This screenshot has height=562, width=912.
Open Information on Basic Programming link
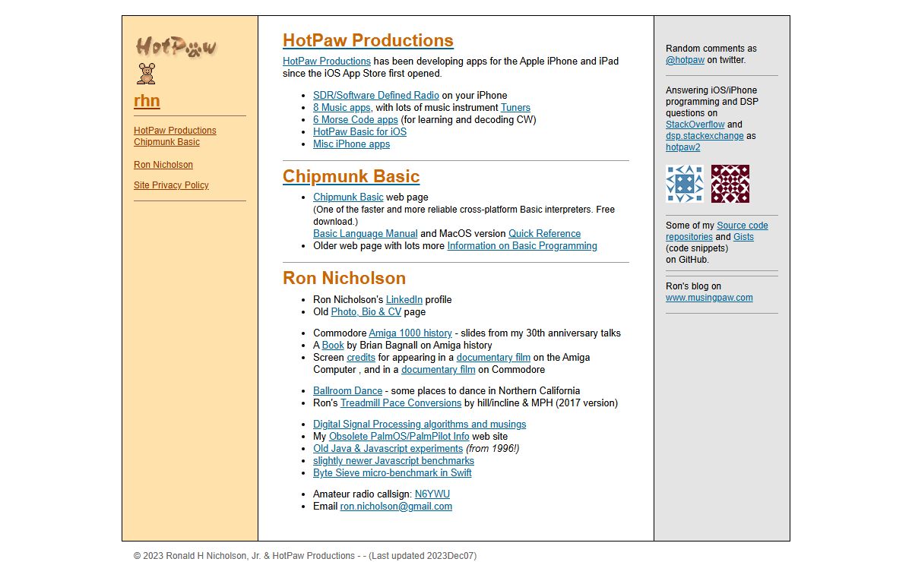tap(522, 246)
